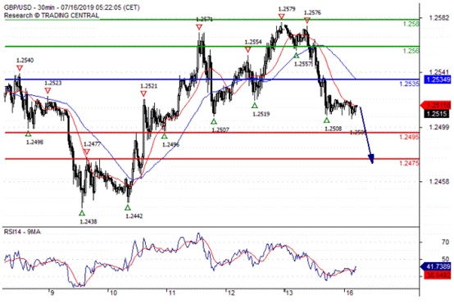454x304 pixels.
Task: Click date label 9 on time axis
Action: coord(52,293)
